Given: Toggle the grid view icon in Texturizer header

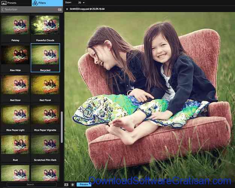Looking at the screenshot, I should pyautogui.click(x=60, y=10).
